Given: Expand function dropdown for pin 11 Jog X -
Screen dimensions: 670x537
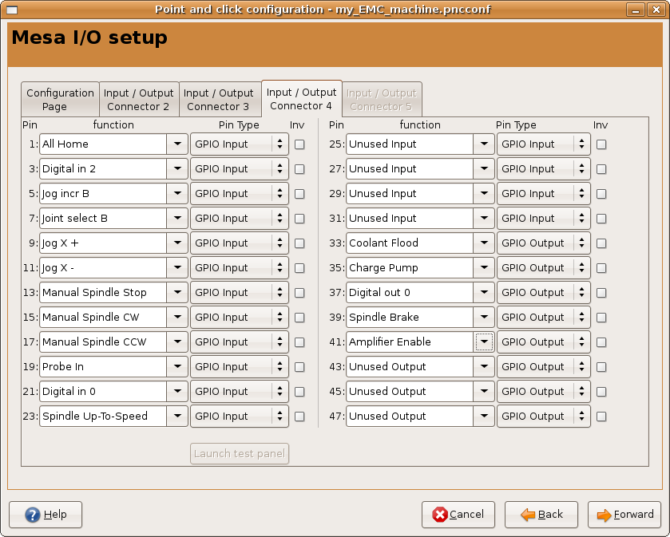Looking at the screenshot, I should click(x=177, y=267).
